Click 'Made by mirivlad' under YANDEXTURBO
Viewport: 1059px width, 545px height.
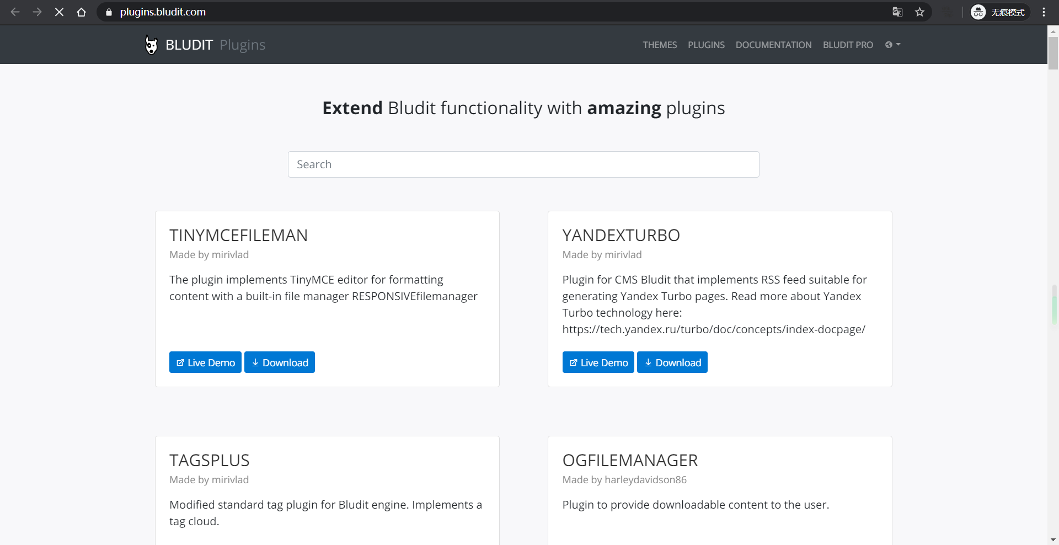pos(602,255)
